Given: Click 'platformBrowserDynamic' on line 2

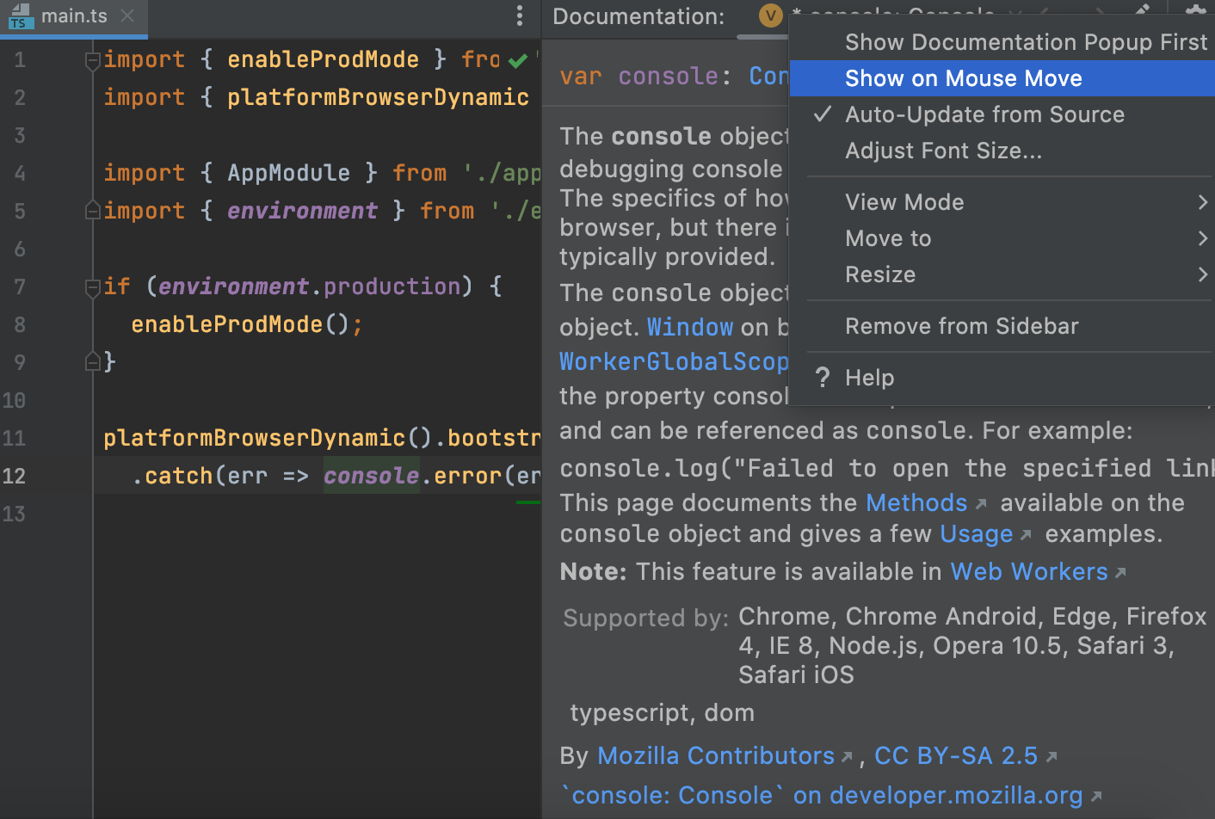Looking at the screenshot, I should tap(378, 97).
